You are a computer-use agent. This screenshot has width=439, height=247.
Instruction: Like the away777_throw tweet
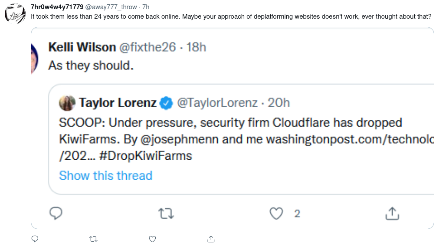point(152,239)
